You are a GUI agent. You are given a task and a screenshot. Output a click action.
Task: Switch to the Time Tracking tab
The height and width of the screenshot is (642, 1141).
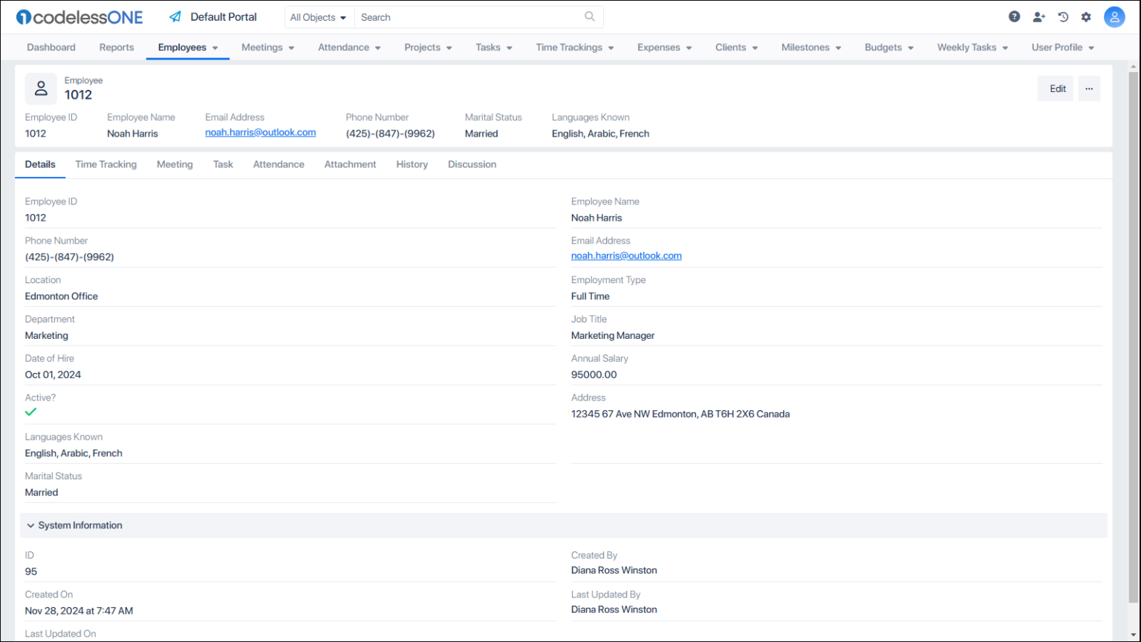[105, 164]
